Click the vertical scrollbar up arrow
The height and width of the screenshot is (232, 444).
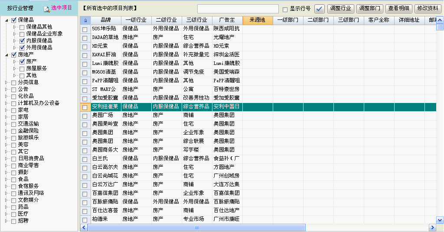440,20
